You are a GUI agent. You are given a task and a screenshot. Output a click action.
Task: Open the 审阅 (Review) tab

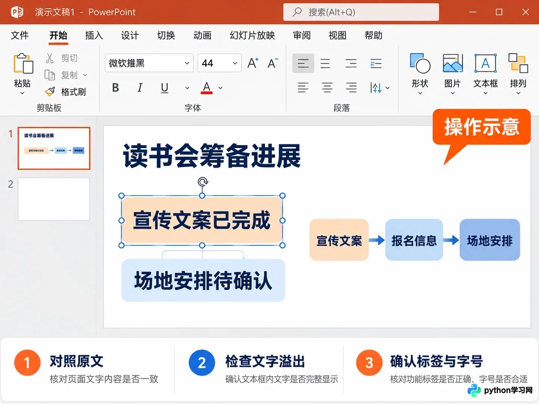click(302, 36)
